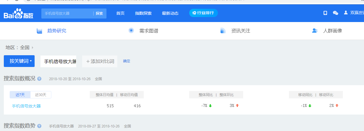The height and width of the screenshot is (131, 364).
Task: Open 指数探索 in the top menu
Action: (x=143, y=13)
